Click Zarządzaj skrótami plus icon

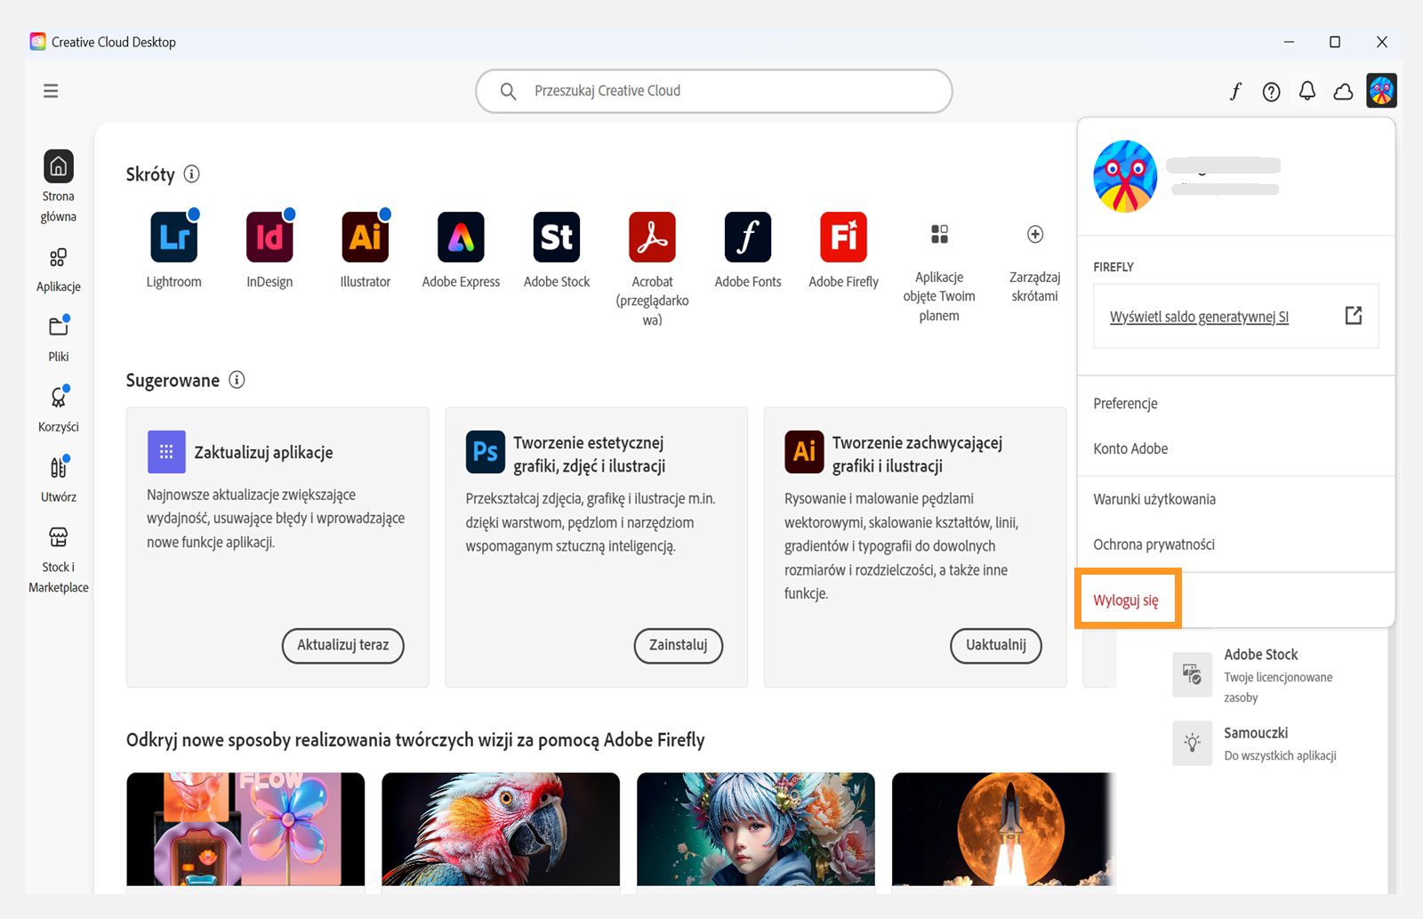1035,234
